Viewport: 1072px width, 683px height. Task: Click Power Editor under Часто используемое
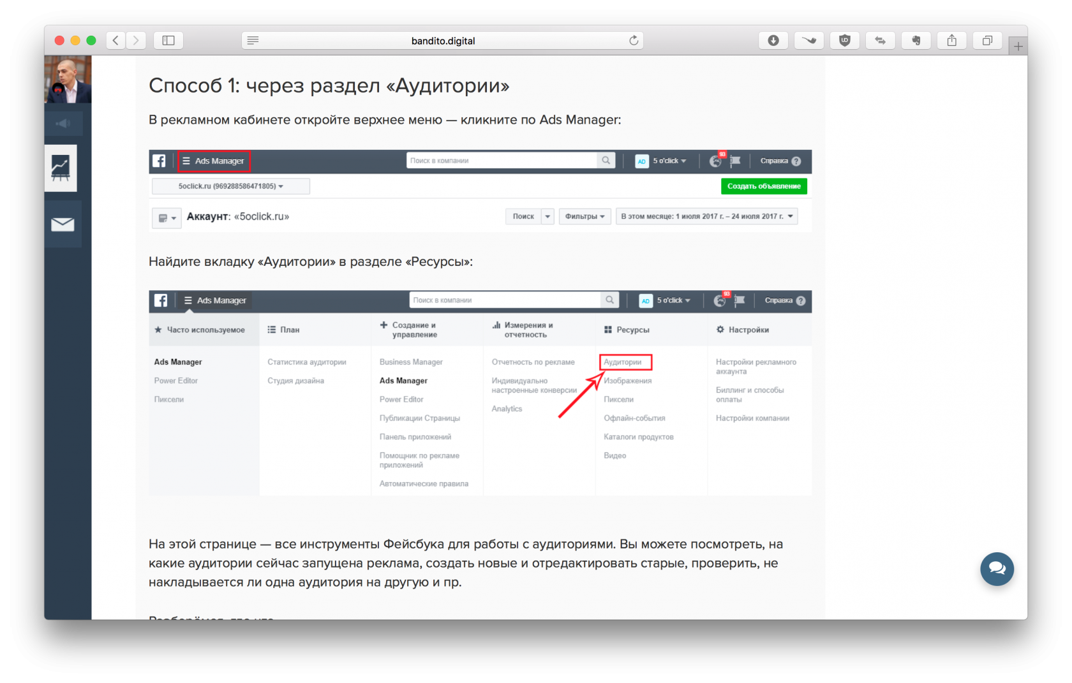pyautogui.click(x=175, y=381)
